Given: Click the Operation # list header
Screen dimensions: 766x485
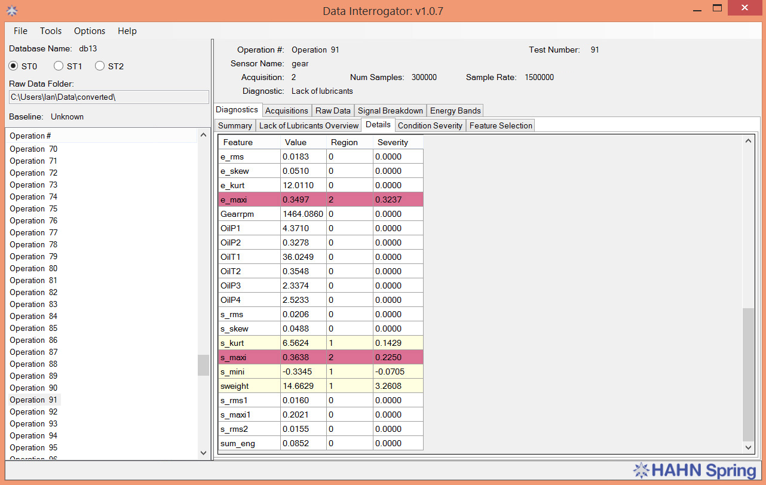Looking at the screenshot, I should coord(102,136).
